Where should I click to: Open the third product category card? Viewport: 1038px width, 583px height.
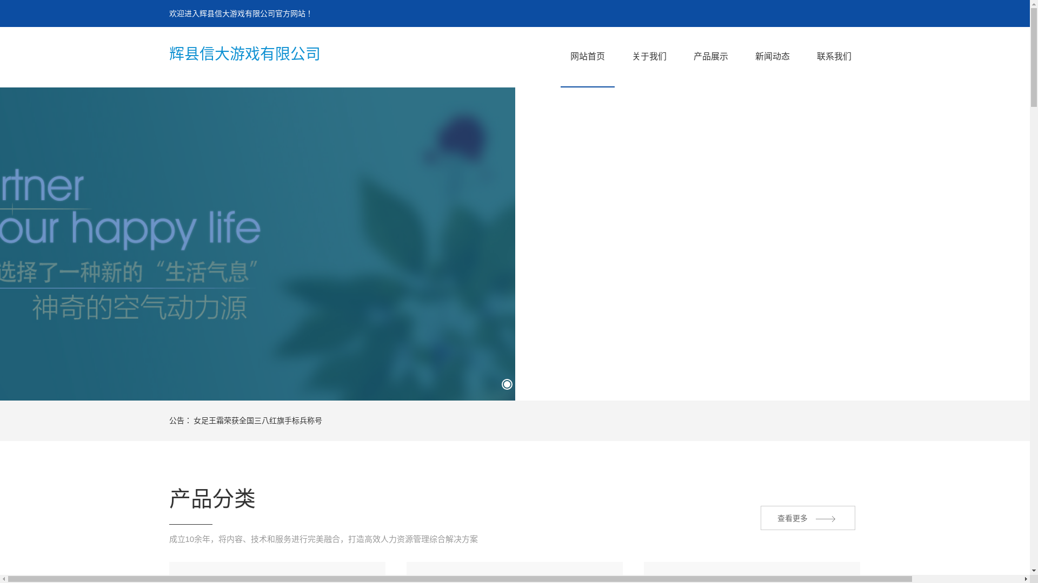click(x=751, y=569)
